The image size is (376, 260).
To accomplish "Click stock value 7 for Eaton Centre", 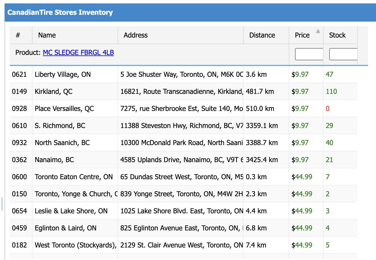I will tap(328, 177).
